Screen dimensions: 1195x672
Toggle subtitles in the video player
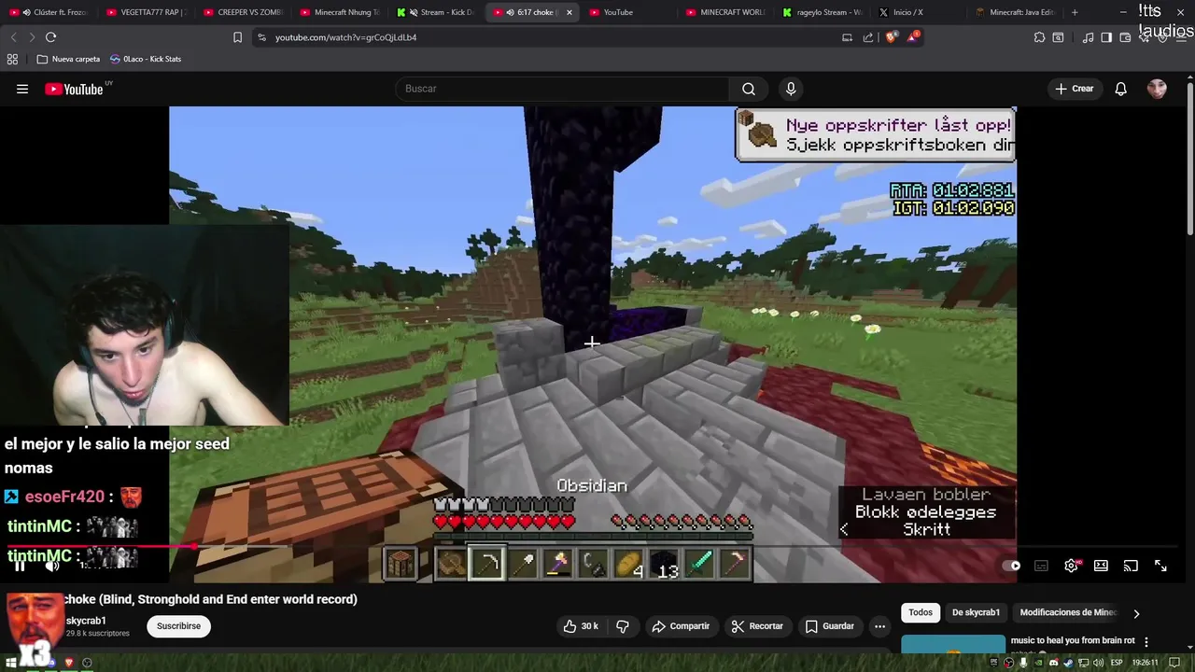1041,566
